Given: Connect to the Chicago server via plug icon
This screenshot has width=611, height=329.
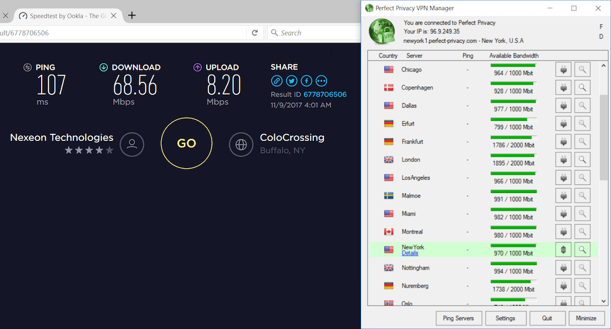Looking at the screenshot, I should click(x=563, y=69).
